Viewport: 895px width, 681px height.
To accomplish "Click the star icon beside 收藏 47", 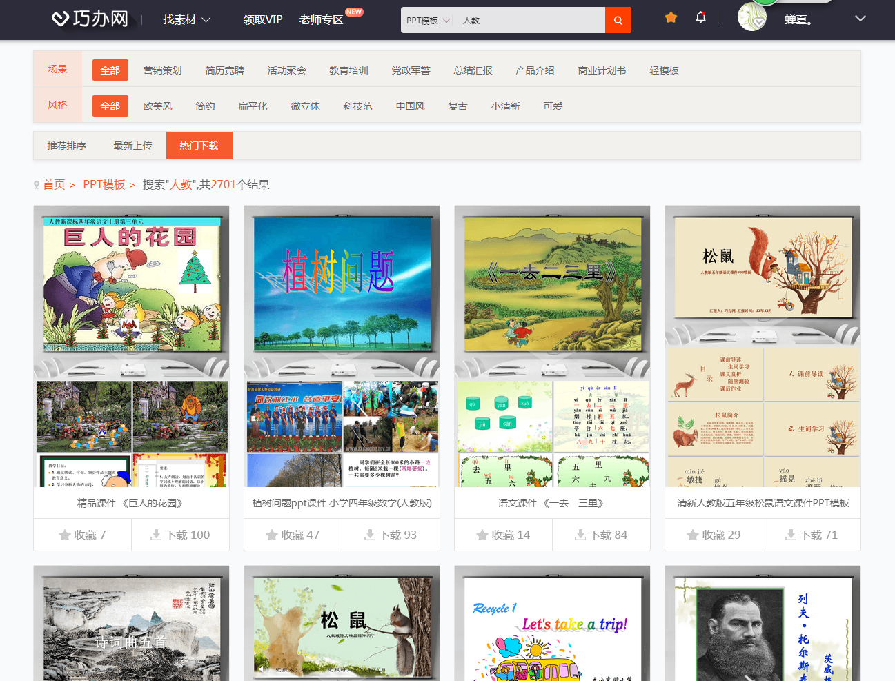I will 273,535.
